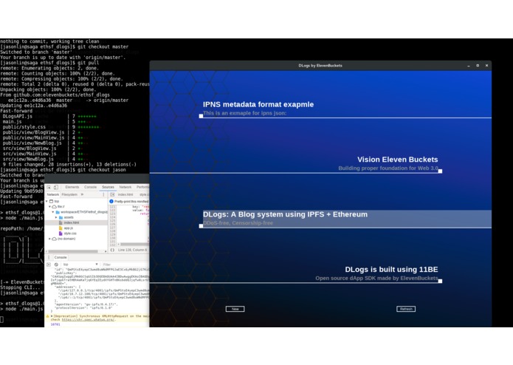Minimize the DLogs window
The width and height of the screenshot is (513, 365).
(x=469, y=66)
